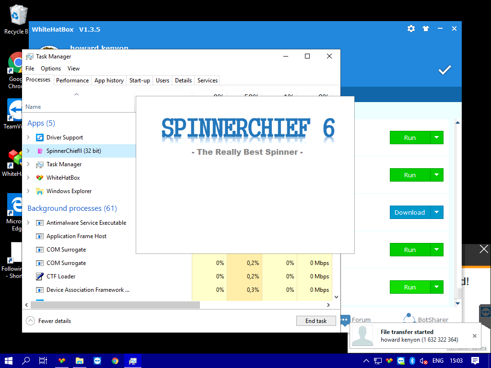Toggle Fewer details in Task Manager
Image resolution: width=491 pixels, height=368 pixels.
tap(48, 321)
